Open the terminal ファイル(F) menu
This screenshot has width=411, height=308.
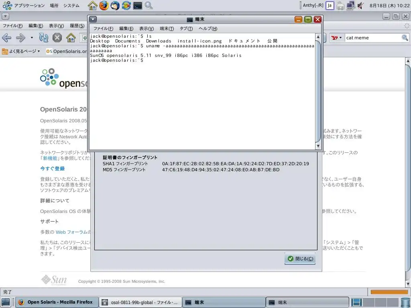tap(103, 28)
